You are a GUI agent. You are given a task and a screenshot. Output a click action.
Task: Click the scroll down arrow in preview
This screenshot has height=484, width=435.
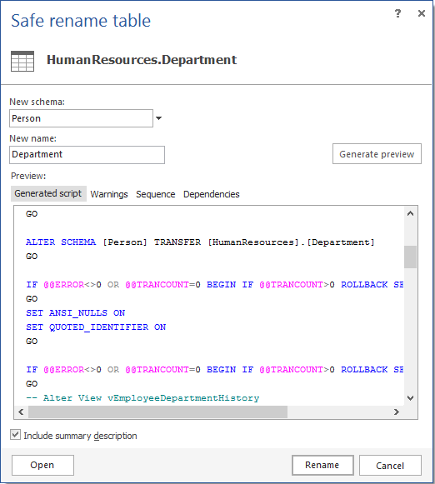pyautogui.click(x=410, y=398)
